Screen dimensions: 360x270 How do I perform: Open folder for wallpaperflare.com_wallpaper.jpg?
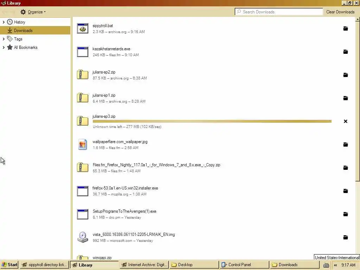pyautogui.click(x=345, y=144)
